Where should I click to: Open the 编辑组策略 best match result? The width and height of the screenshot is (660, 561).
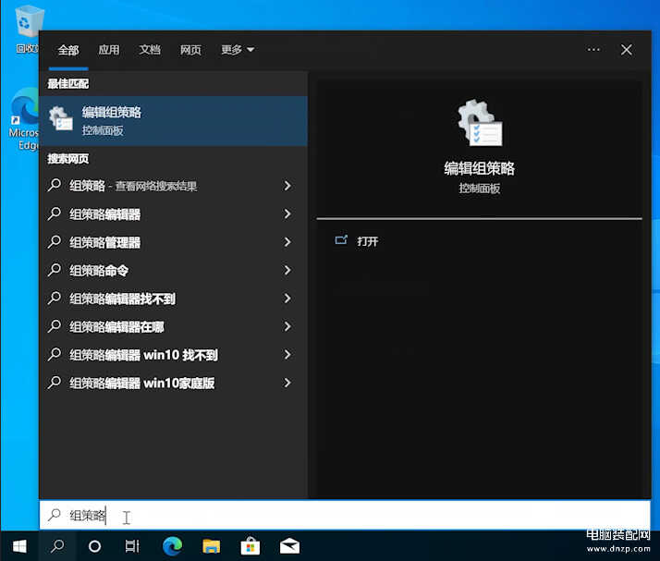(174, 121)
